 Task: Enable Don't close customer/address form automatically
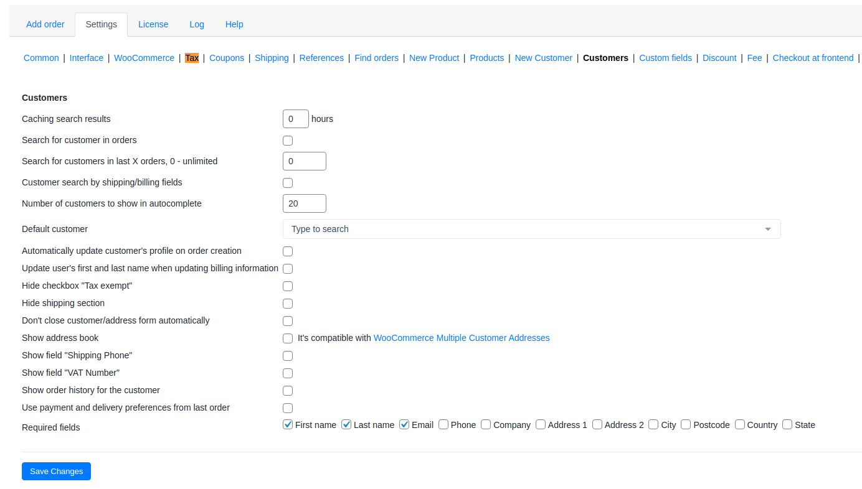(x=288, y=321)
